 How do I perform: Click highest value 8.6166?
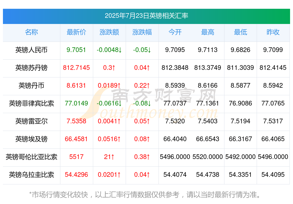pos(208,86)
